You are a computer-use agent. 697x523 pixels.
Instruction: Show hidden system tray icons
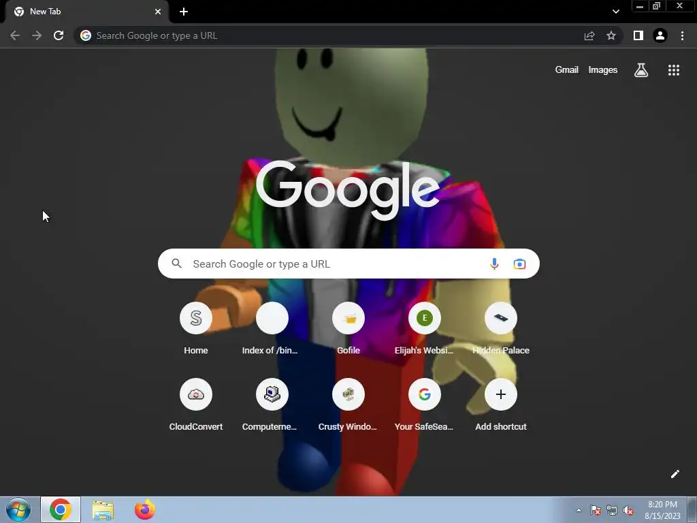[x=579, y=510]
